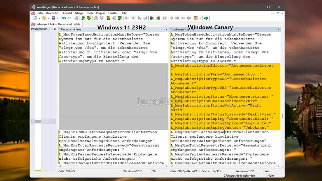
Task: Click the Positionsleiste viewport marker
Action: pos(43,121)
